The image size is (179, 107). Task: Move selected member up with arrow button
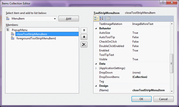tap(84, 30)
